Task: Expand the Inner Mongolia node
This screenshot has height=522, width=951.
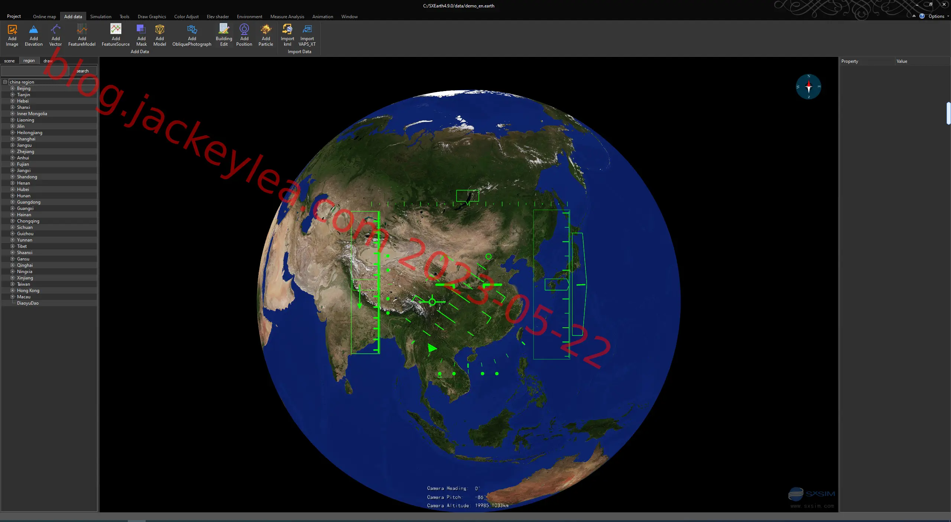Action: pos(12,113)
